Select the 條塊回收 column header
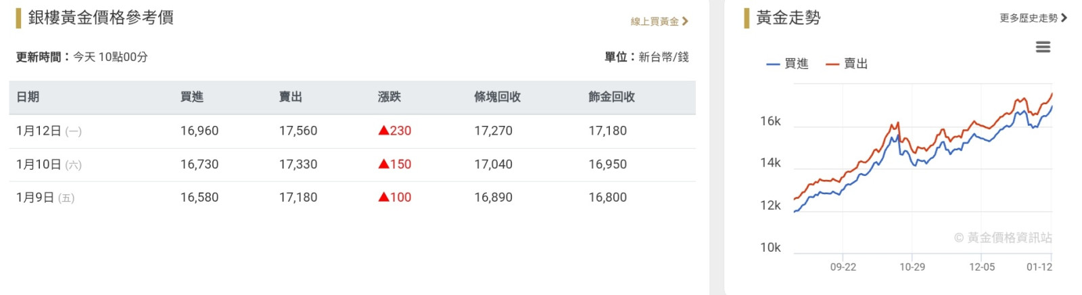Viewport: 1082px width, 295px height. [497, 97]
